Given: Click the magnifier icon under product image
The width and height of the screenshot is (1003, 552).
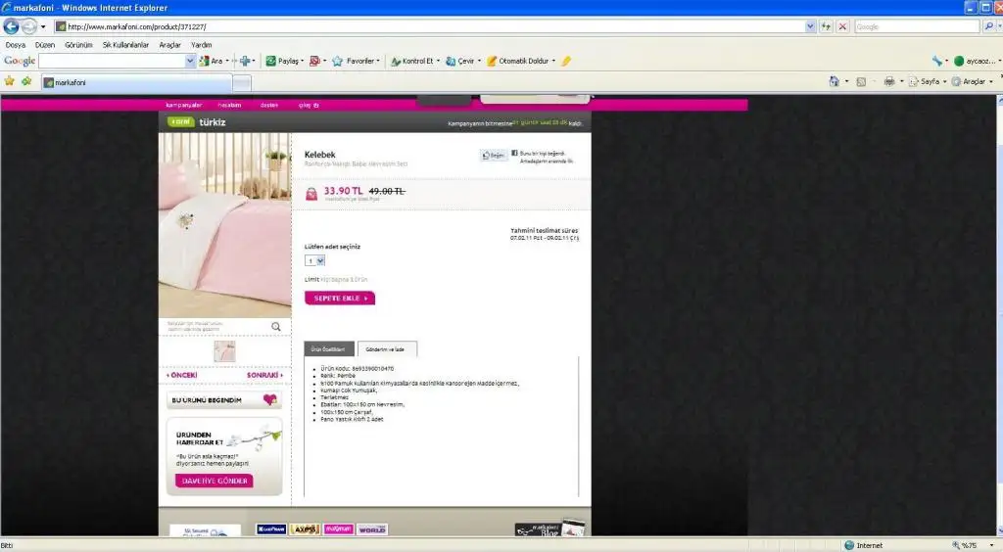Looking at the screenshot, I should (x=276, y=327).
